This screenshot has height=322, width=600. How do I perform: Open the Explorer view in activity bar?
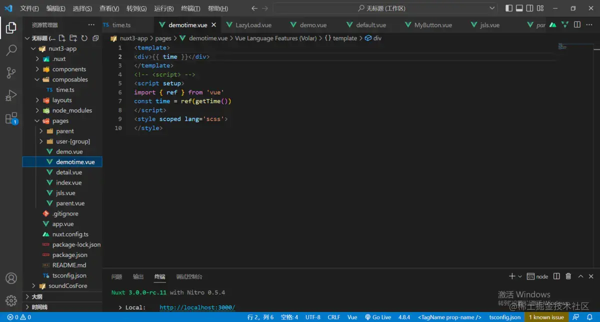(x=11, y=28)
